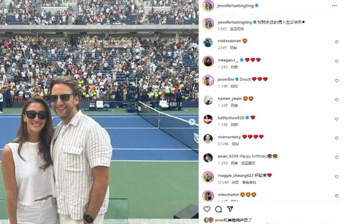357x224 pixels.
Task: Like maggie_cheung623's comment
Action: [x=336, y=177]
